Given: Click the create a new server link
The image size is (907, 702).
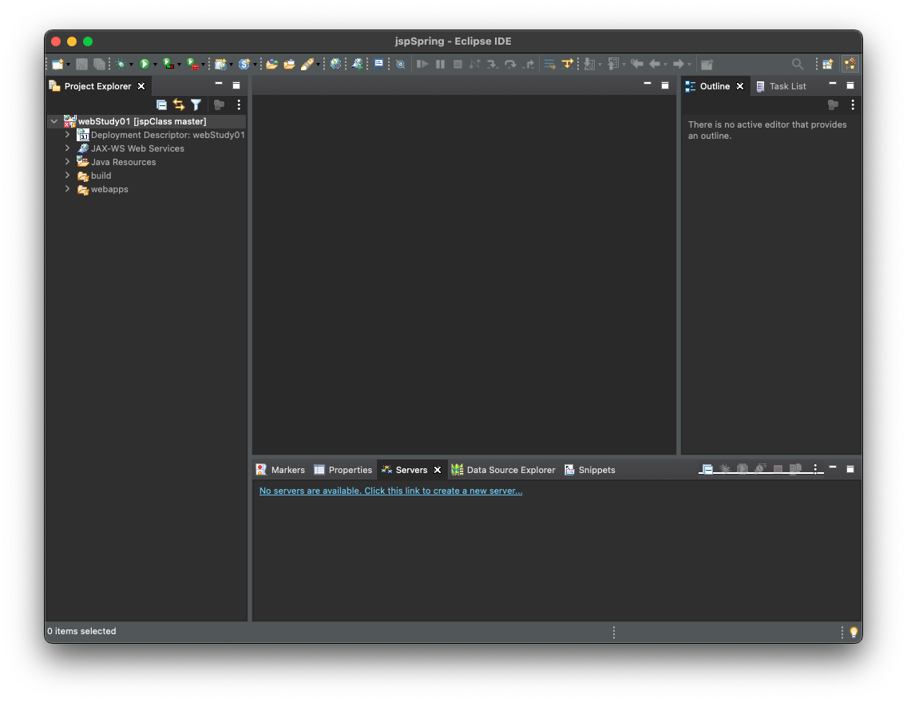Looking at the screenshot, I should tap(390, 491).
